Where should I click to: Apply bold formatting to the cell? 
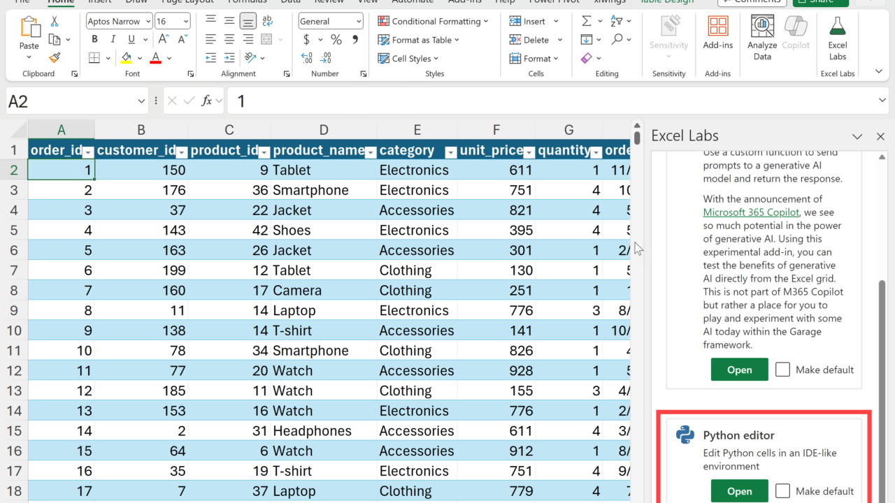tap(94, 40)
